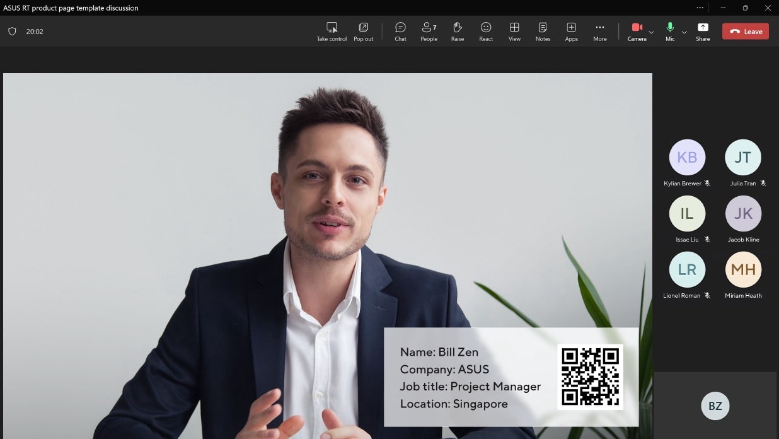The width and height of the screenshot is (779, 439).
Task: Open title bar ellipsis settings menu
Action: tap(700, 8)
